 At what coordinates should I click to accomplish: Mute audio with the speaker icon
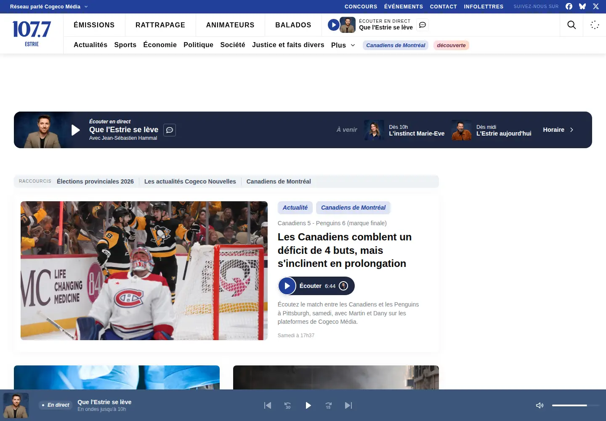540,405
